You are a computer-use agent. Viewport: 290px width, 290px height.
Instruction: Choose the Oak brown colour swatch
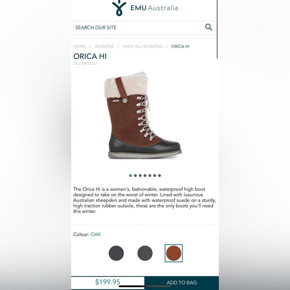point(173,253)
